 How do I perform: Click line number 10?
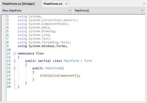tap(9, 50)
